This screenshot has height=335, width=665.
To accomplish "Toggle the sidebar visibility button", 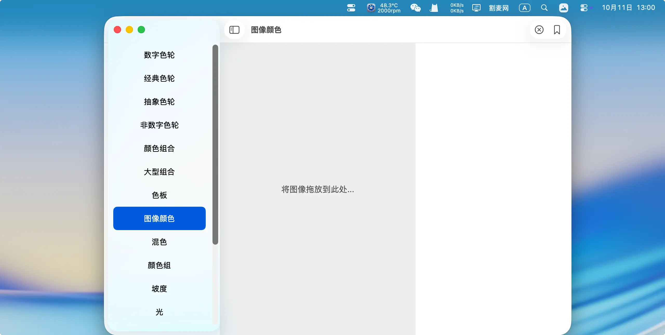I will tap(234, 30).
